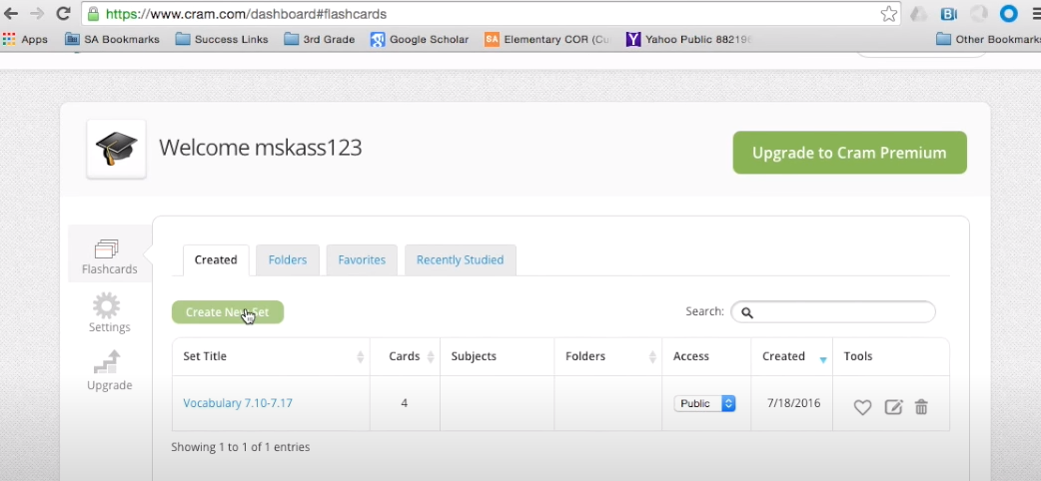Click the card count 4 cell

(x=405, y=403)
